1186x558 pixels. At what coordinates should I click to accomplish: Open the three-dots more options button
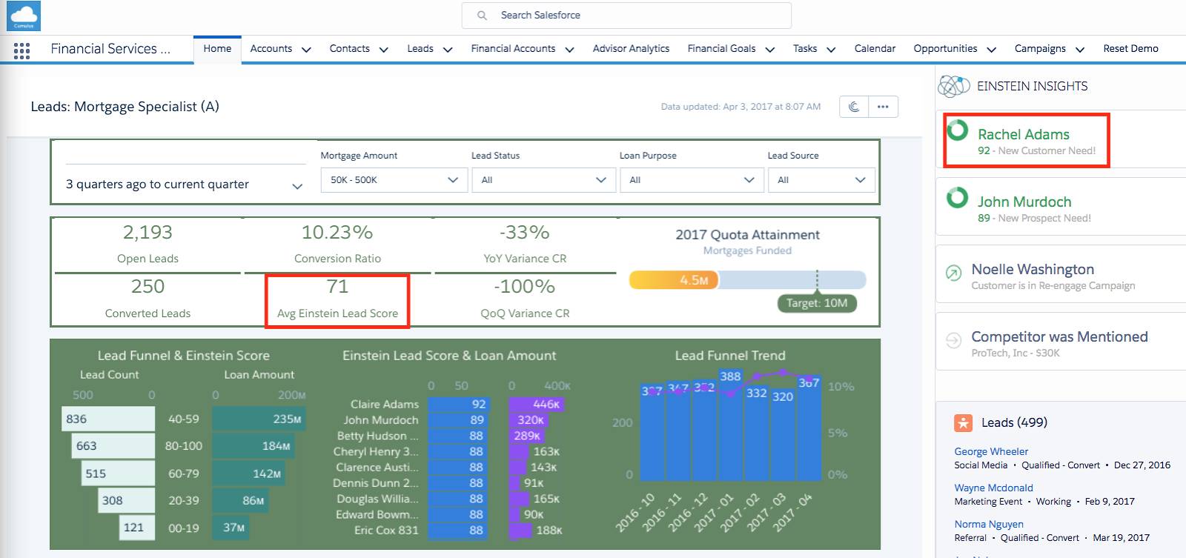[x=883, y=107]
